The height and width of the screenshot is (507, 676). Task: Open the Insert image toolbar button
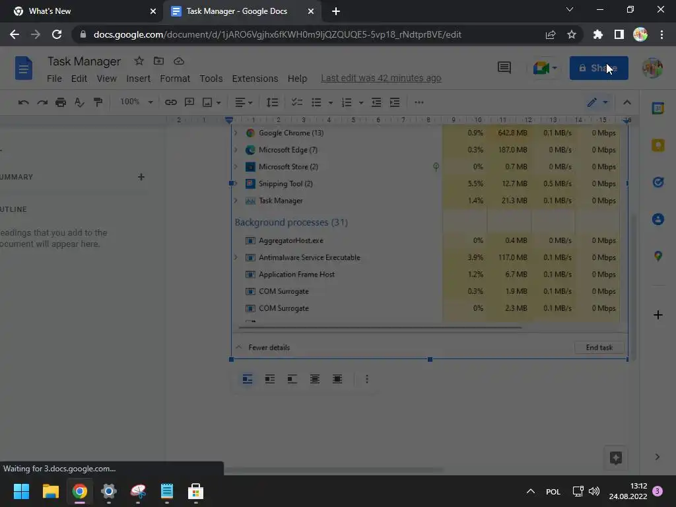[x=207, y=102]
